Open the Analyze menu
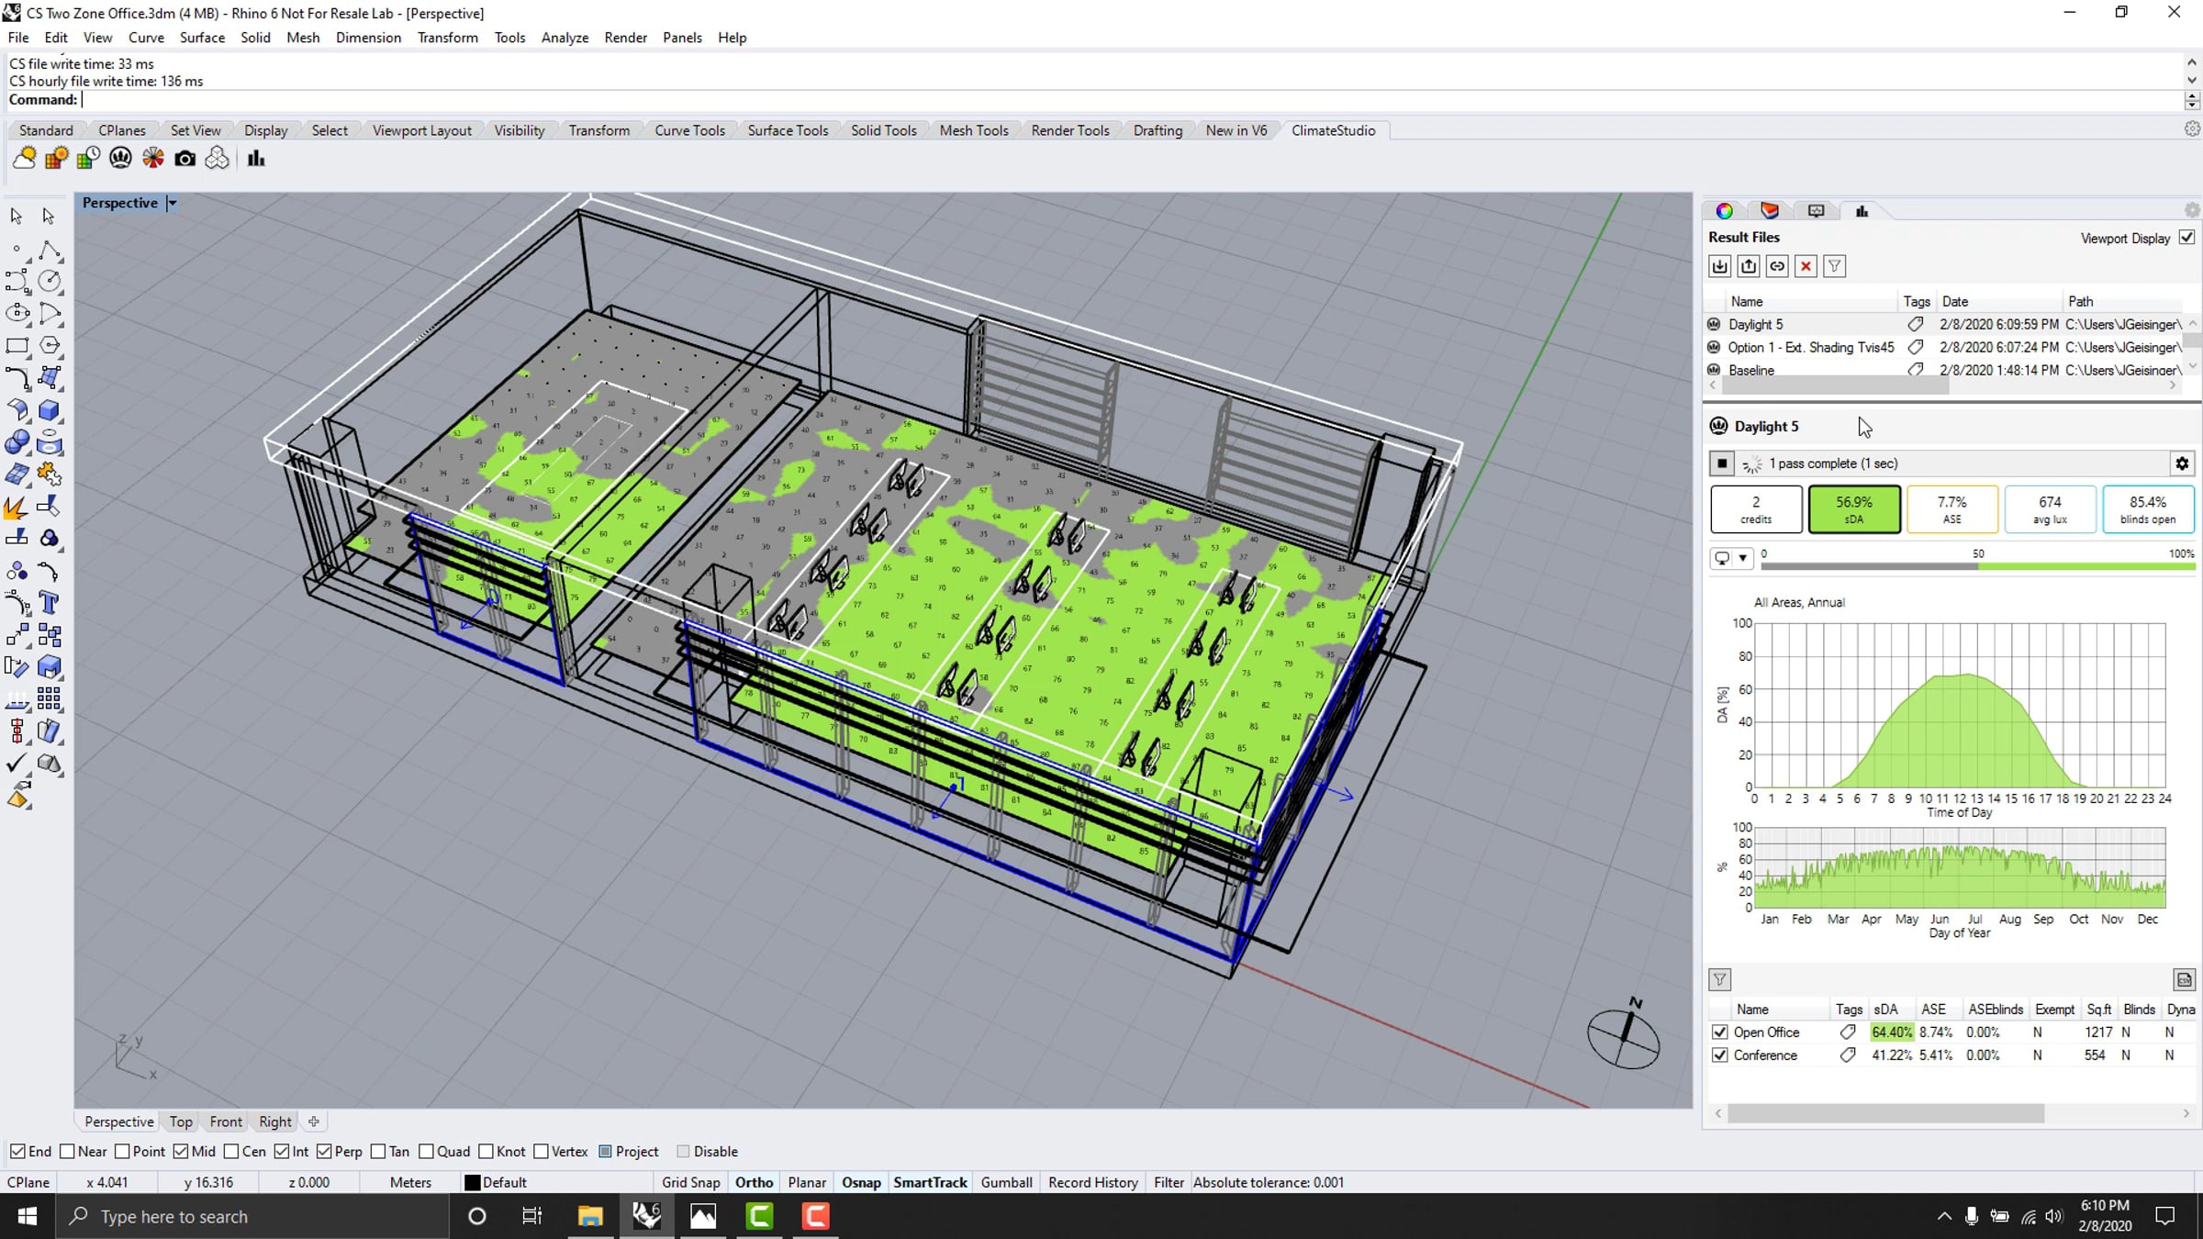 (565, 38)
